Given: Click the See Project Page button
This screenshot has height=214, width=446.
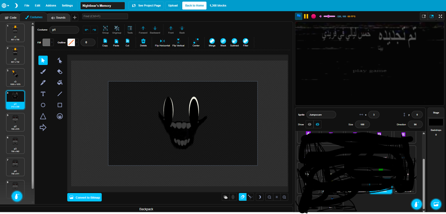Looking at the screenshot, I should coord(145,5).
